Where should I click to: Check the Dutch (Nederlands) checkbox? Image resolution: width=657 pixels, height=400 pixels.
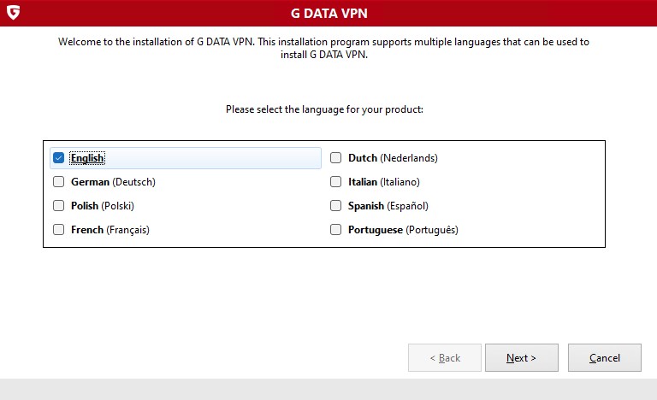click(335, 158)
